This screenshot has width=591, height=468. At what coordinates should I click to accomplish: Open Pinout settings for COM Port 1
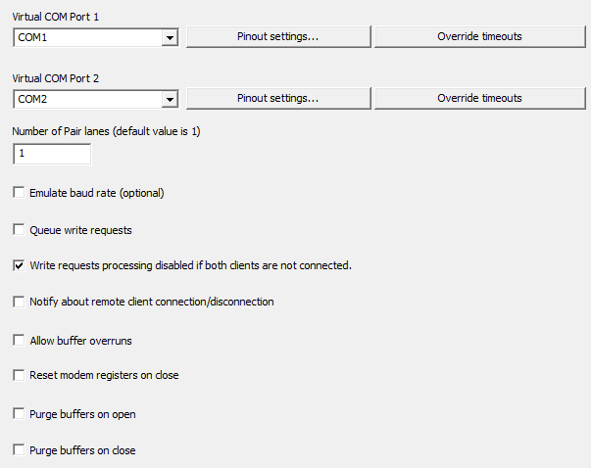(278, 36)
